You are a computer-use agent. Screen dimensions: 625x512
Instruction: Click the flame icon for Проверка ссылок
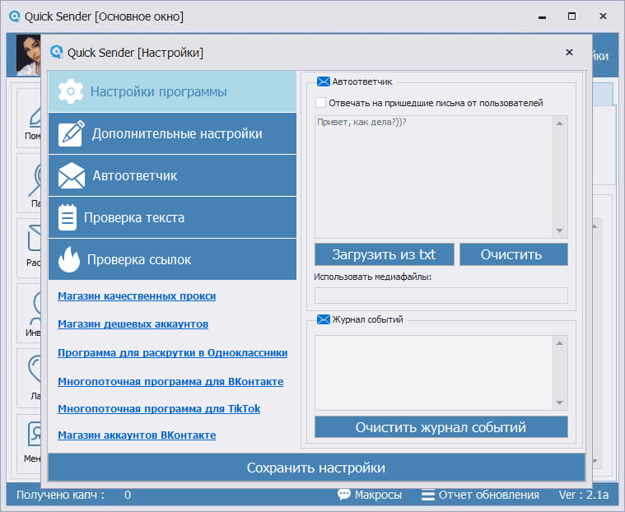click(x=69, y=259)
